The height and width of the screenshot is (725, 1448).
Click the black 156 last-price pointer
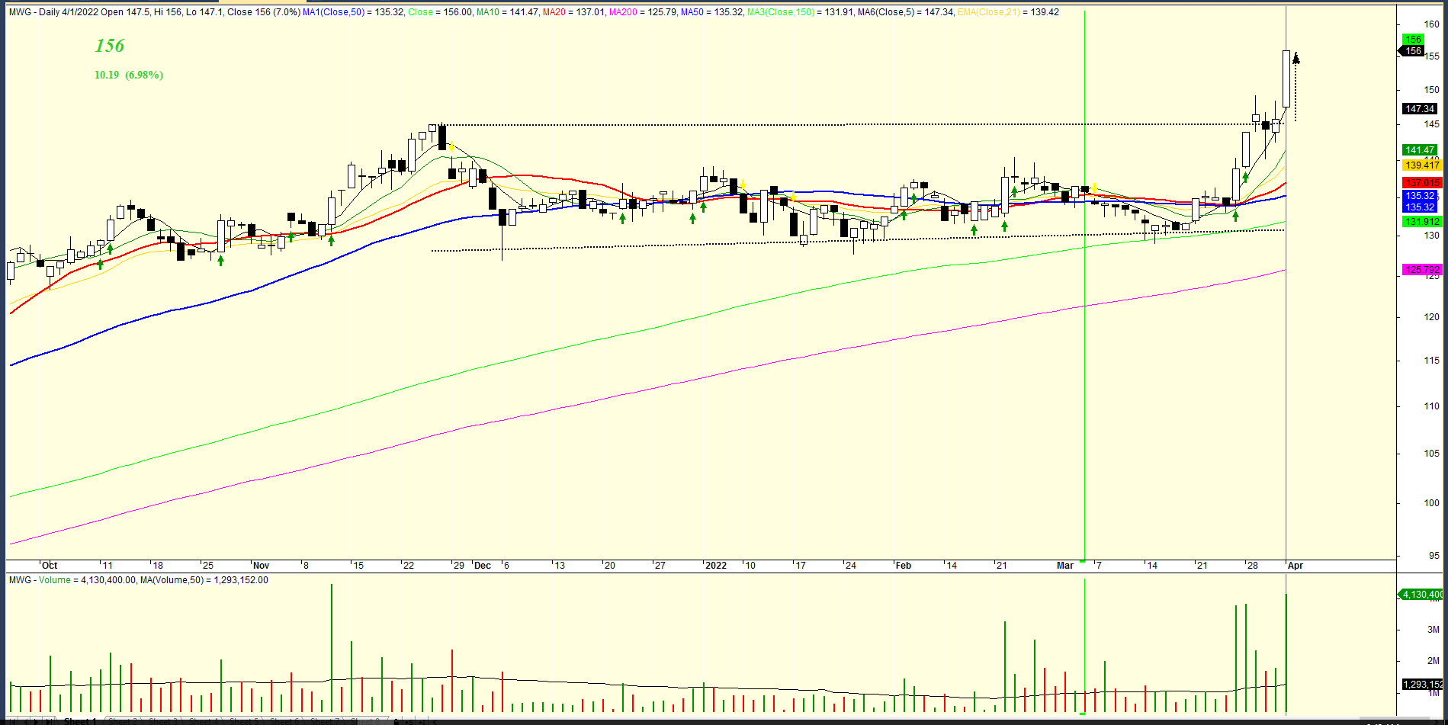(x=1411, y=51)
